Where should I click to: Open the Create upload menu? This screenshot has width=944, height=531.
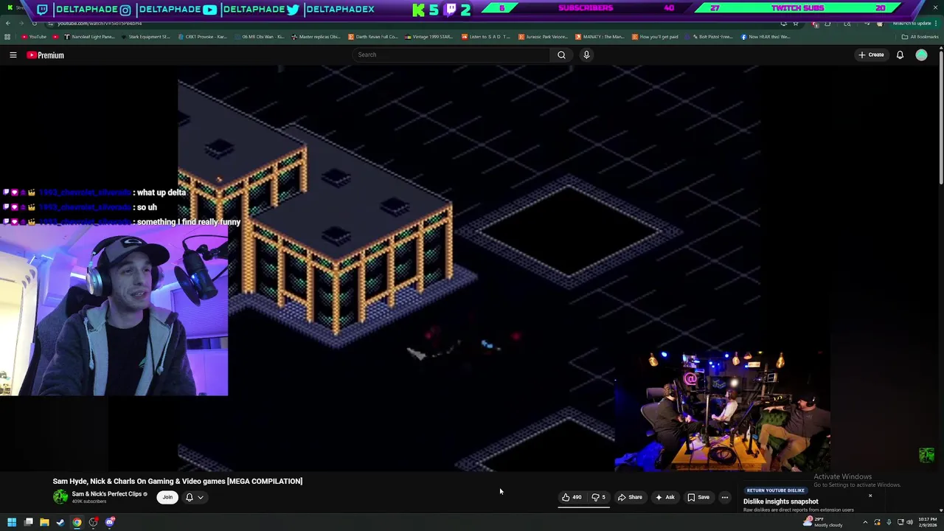[x=871, y=55]
